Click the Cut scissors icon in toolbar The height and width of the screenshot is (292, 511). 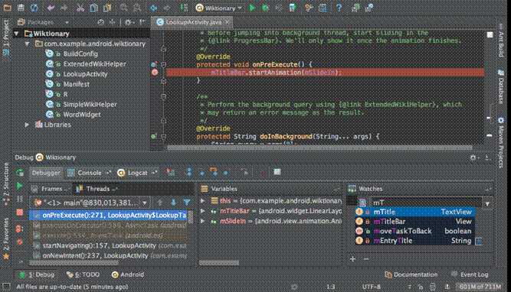(80, 8)
